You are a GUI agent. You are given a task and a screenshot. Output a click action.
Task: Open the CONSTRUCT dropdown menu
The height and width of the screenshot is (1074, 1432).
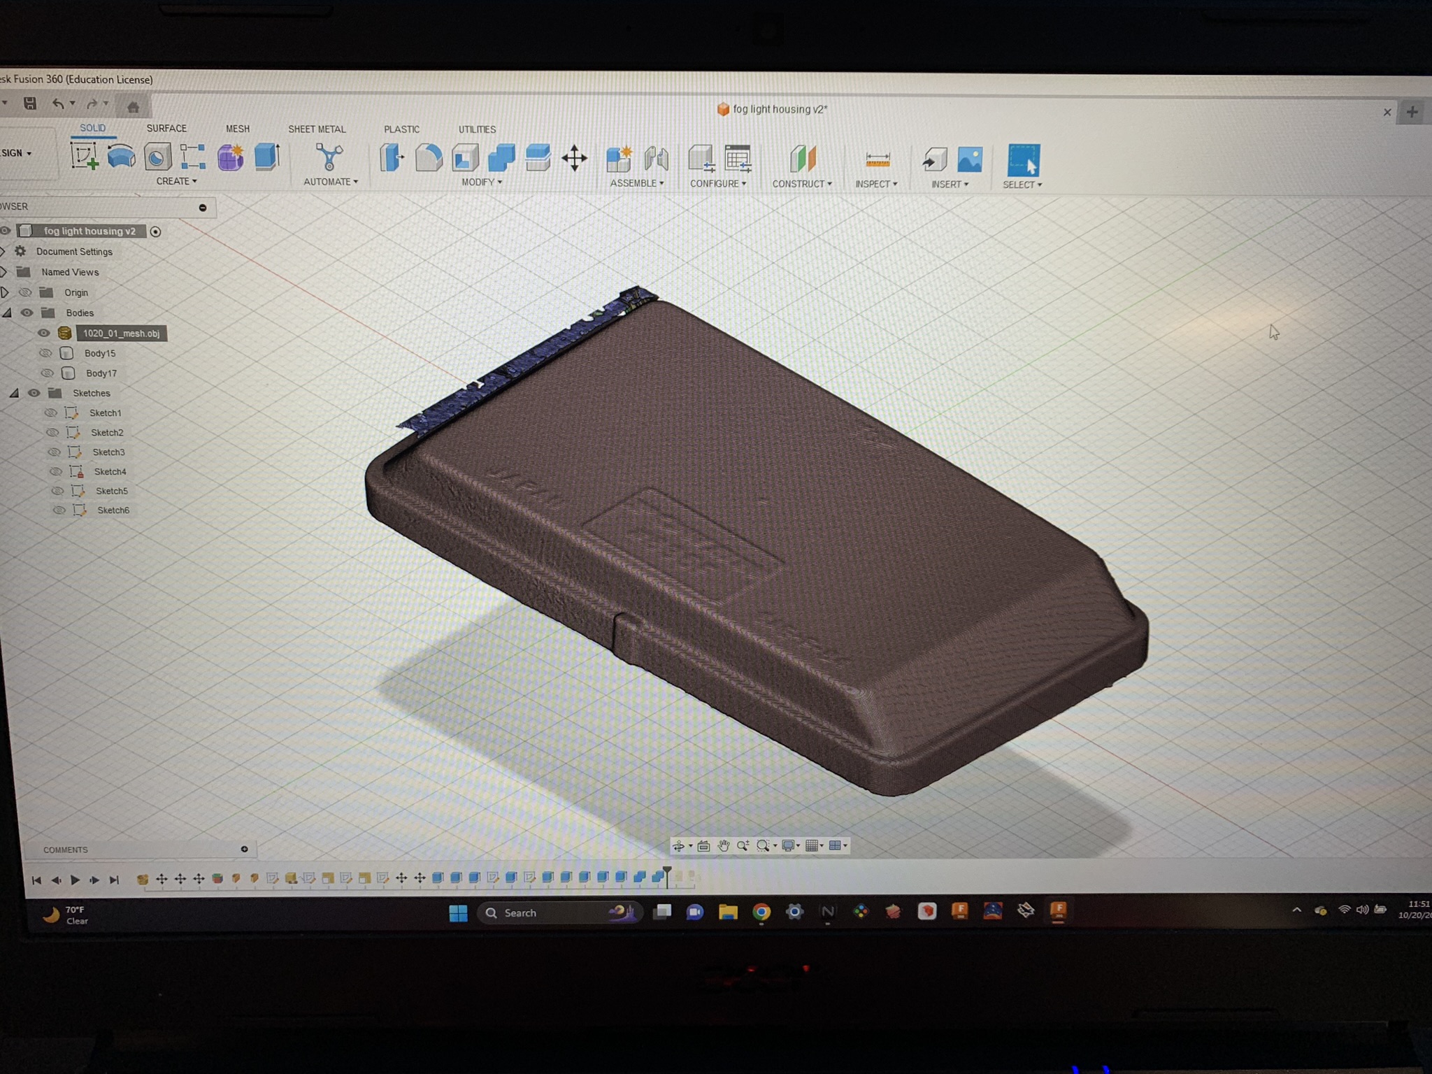pos(802,184)
